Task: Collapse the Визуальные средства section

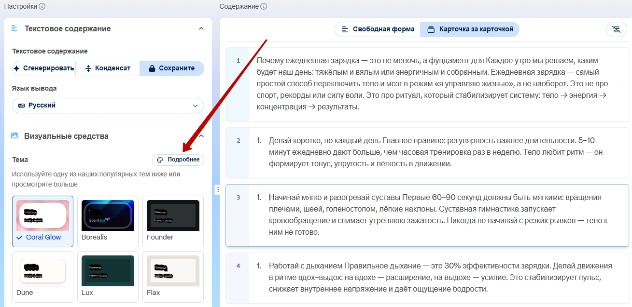Action: coord(201,136)
